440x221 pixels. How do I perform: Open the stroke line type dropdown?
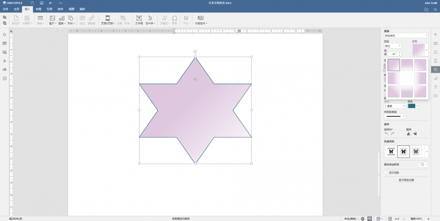(394, 116)
